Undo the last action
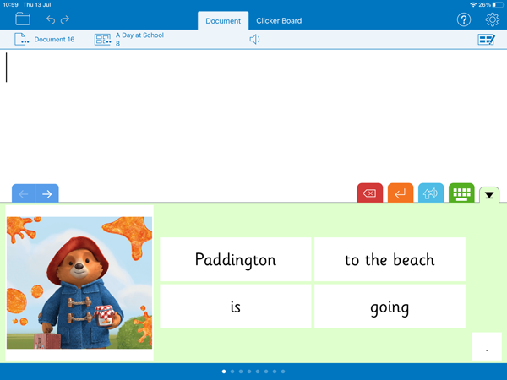The height and width of the screenshot is (380, 507). 51,19
